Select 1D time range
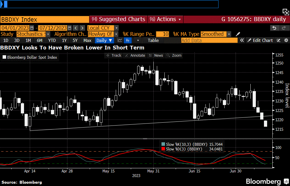The image size is (290, 186). pyautogui.click(x=6, y=40)
